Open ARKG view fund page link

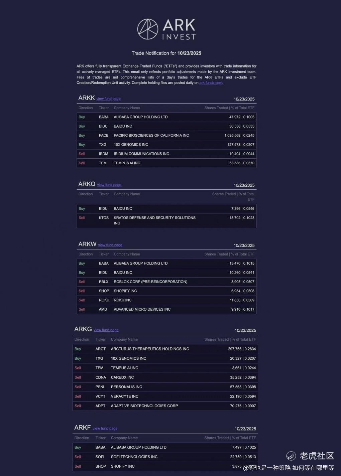pyautogui.click(x=106, y=330)
